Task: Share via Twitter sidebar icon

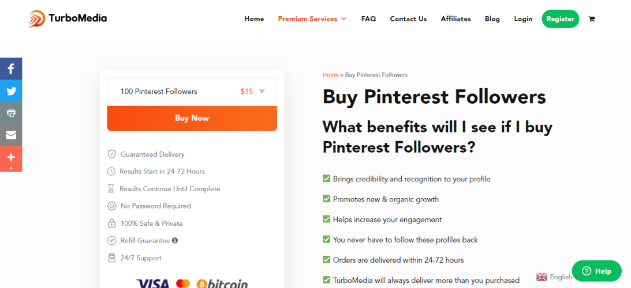Action: (11, 91)
